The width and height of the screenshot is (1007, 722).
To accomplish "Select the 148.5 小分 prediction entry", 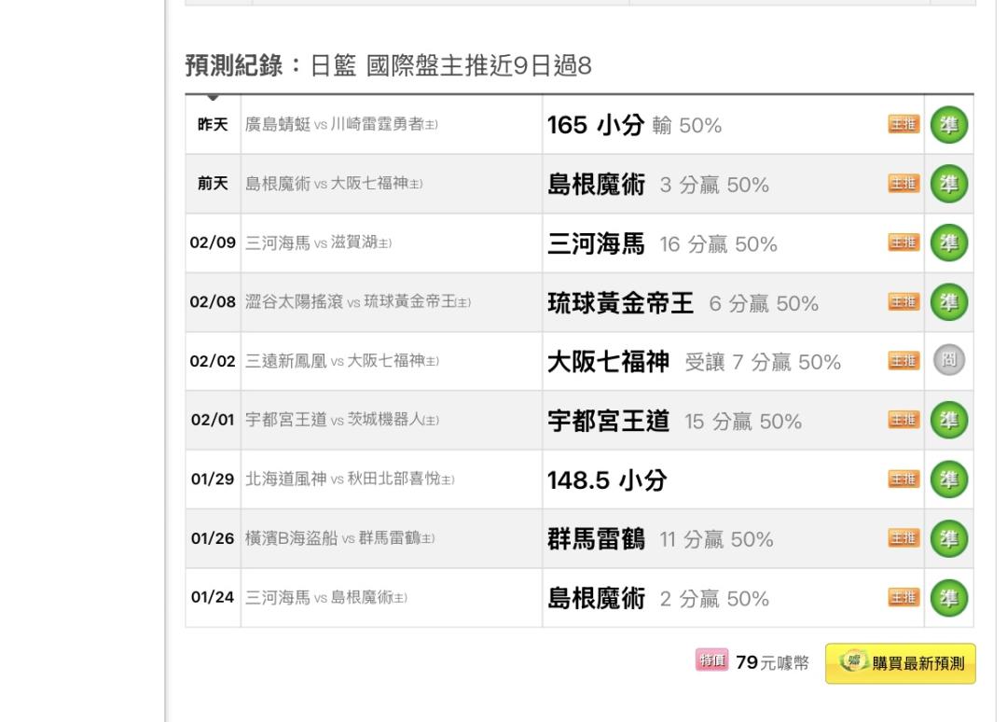I will pos(607,479).
